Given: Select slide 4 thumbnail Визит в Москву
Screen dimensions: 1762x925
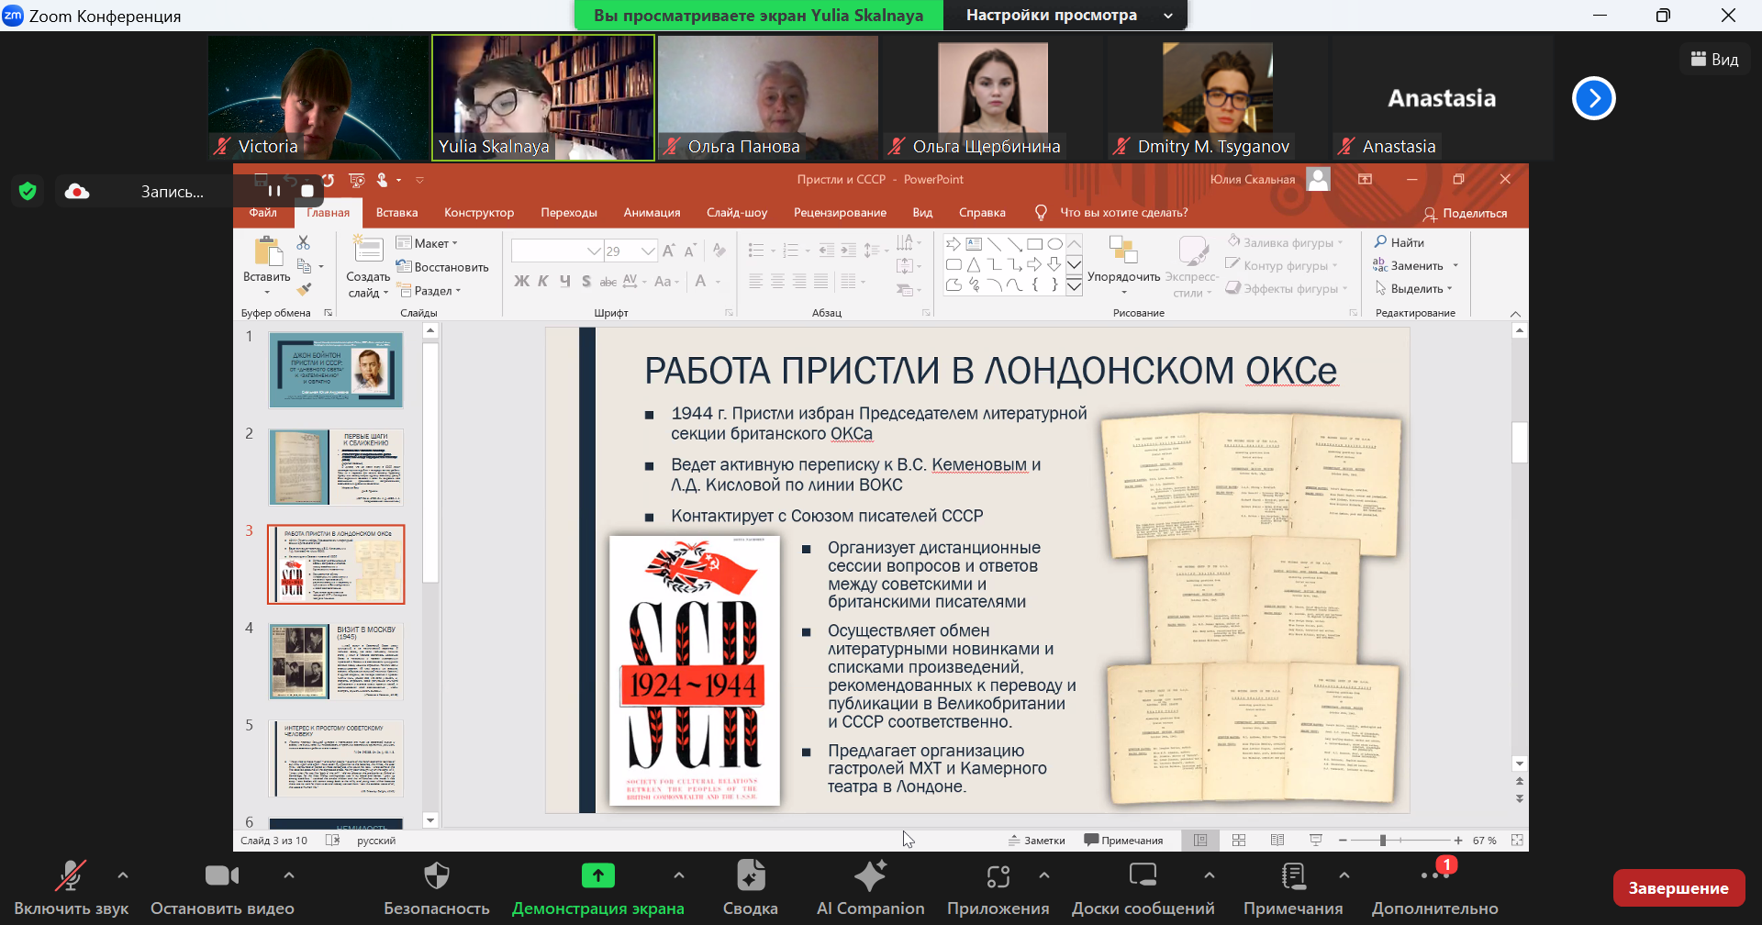Looking at the screenshot, I should [336, 662].
